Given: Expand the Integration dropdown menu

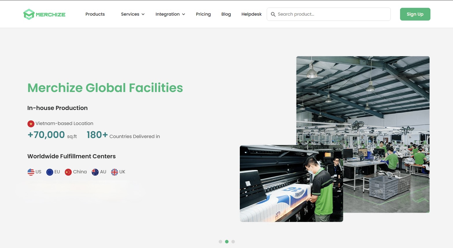Looking at the screenshot, I should [170, 14].
